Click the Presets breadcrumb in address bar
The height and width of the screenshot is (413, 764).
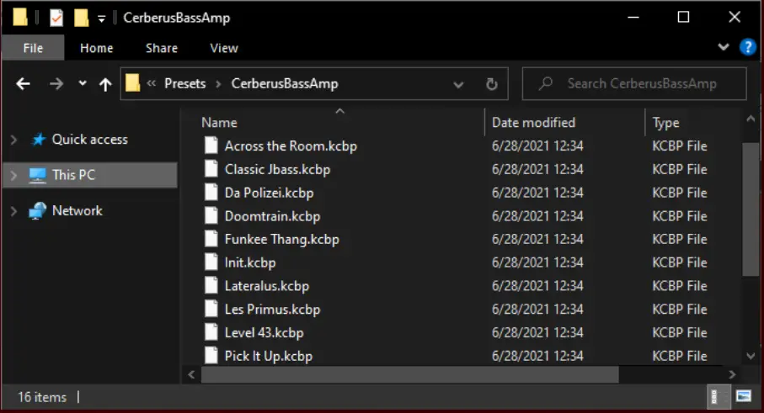184,84
